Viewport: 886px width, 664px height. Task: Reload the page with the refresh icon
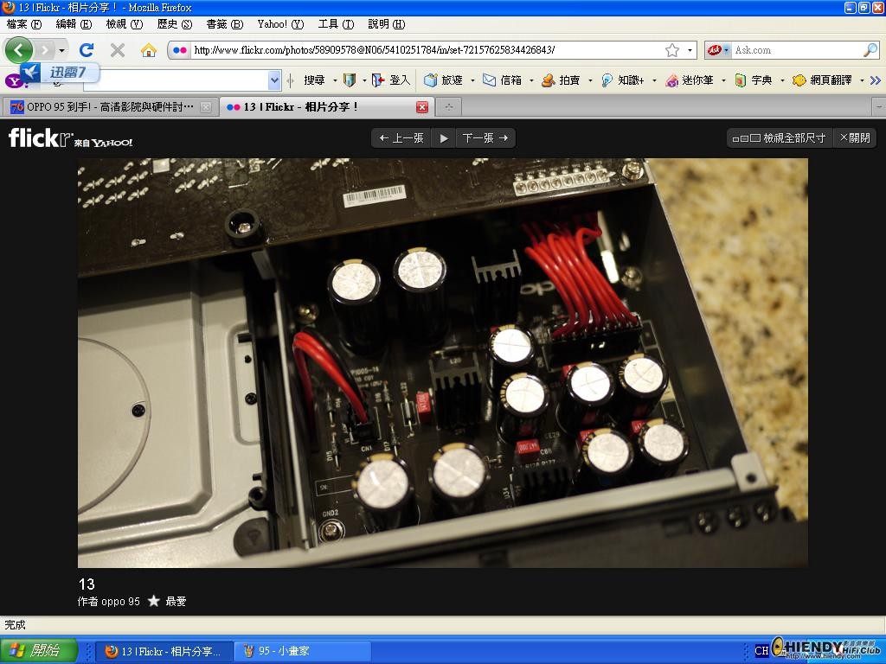pyautogui.click(x=87, y=50)
